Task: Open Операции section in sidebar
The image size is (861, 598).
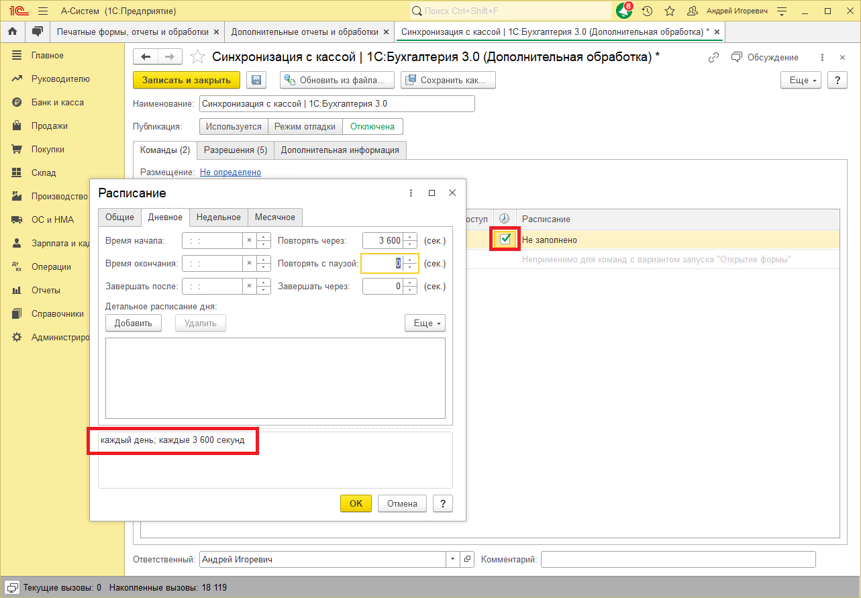Action: click(51, 266)
